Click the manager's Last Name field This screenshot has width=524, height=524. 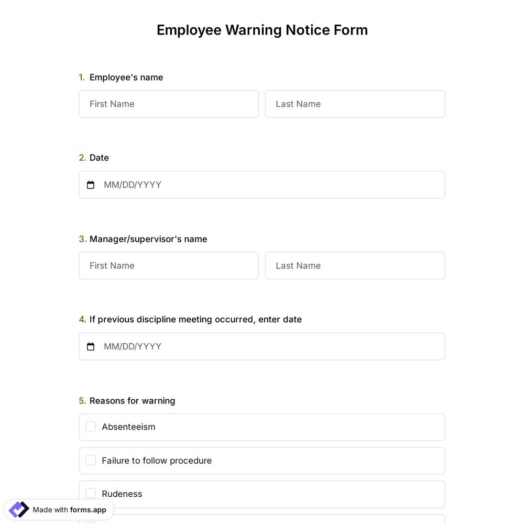coord(355,265)
